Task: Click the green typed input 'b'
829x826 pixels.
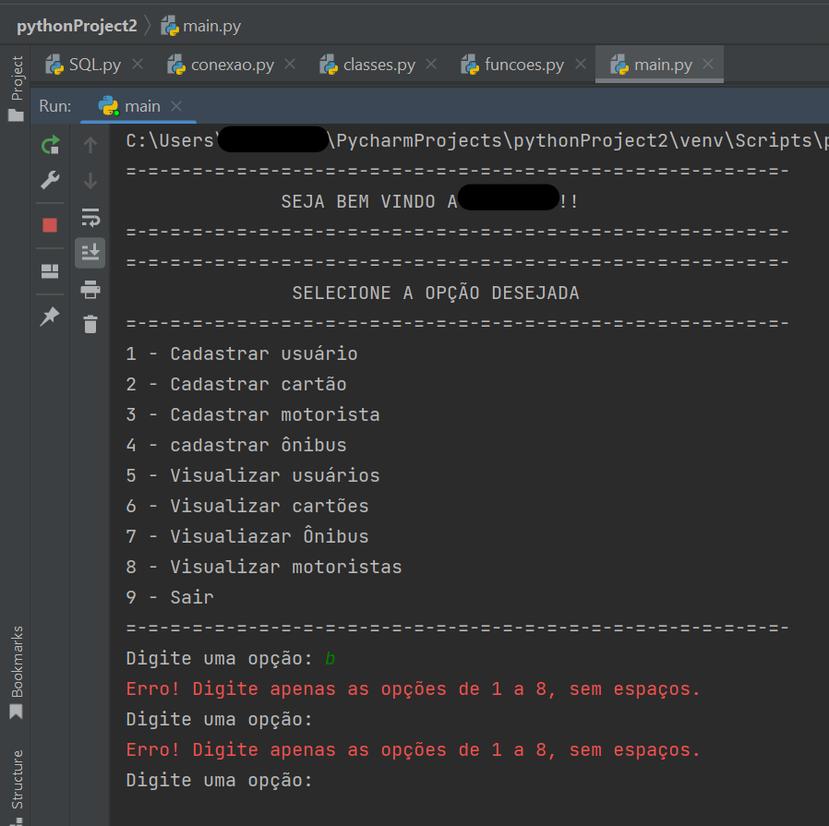Action: click(330, 659)
